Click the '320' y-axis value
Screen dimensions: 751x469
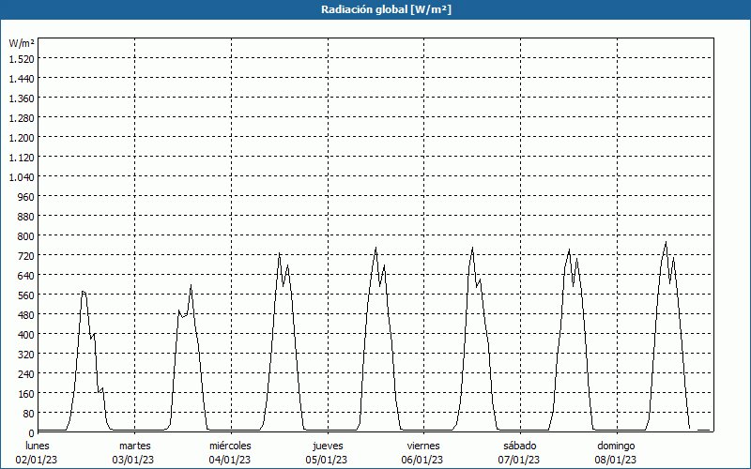[26, 355]
